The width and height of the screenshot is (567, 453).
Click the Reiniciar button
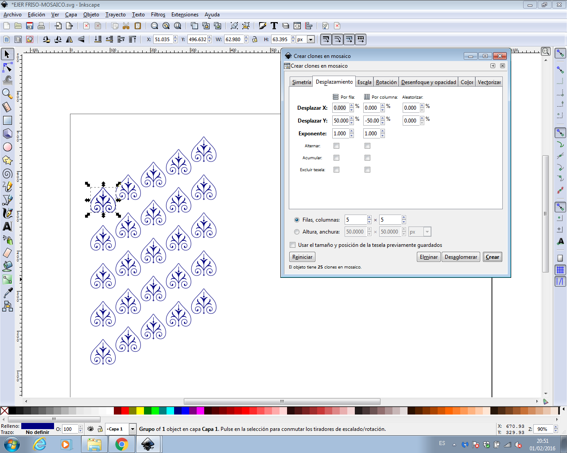[x=303, y=257]
